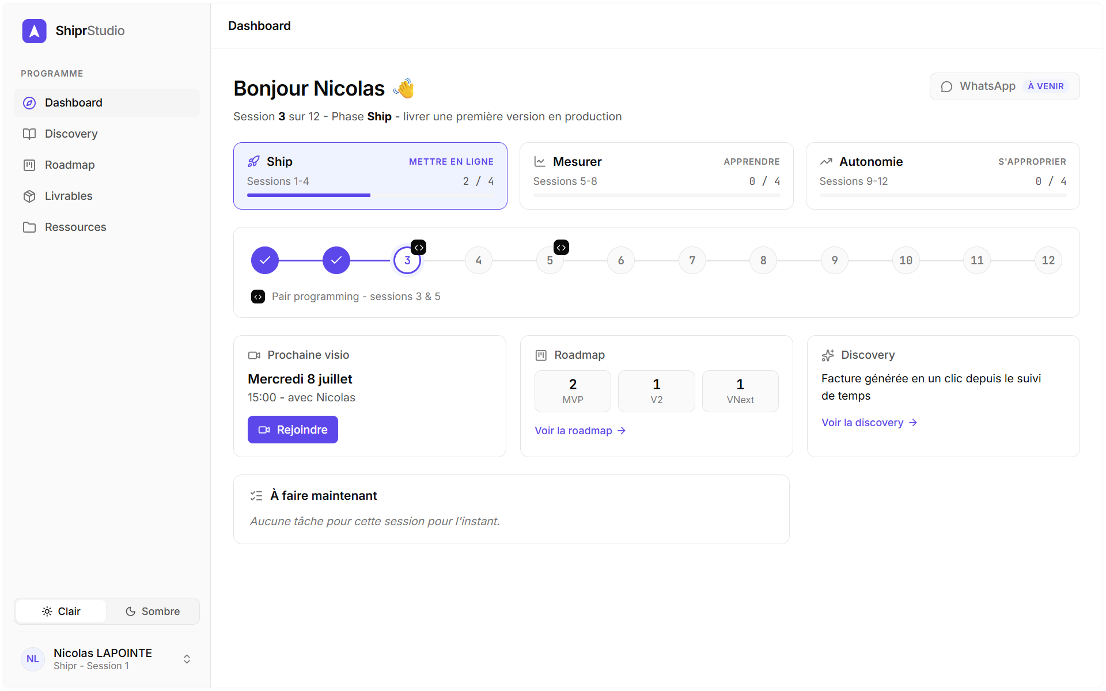Click the Autonomie trending-up icon

(826, 161)
